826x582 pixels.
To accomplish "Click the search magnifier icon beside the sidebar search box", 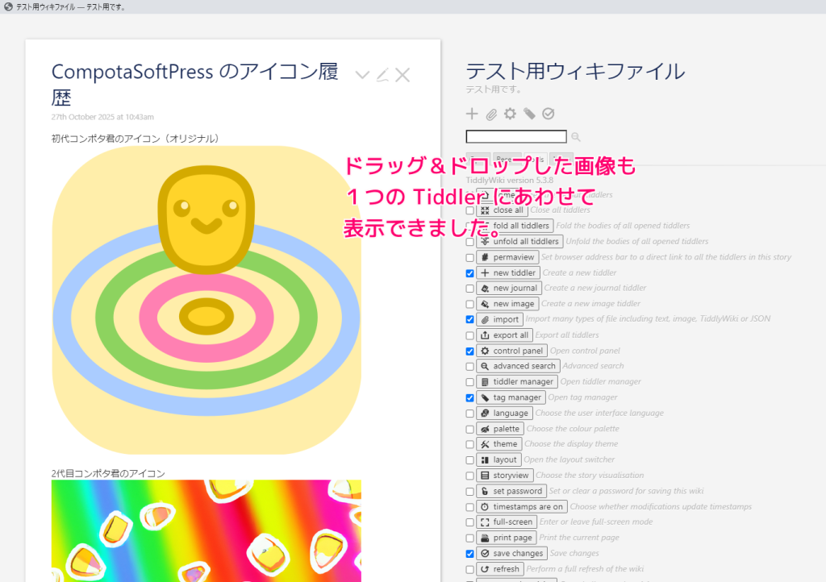I will click(575, 136).
